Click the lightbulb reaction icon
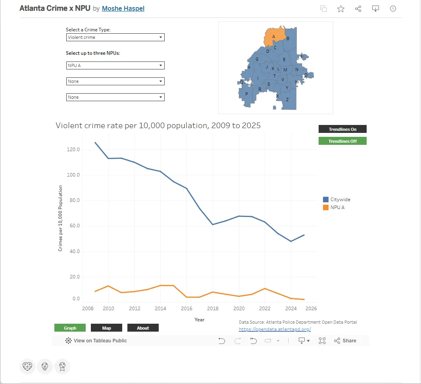 click(x=45, y=367)
